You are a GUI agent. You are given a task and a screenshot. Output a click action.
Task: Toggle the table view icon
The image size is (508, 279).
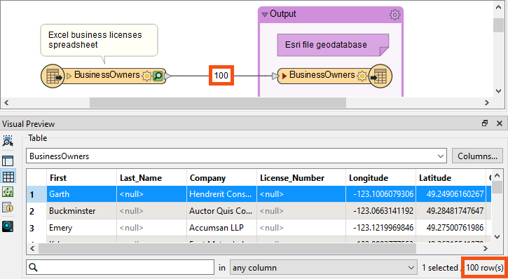click(8, 177)
